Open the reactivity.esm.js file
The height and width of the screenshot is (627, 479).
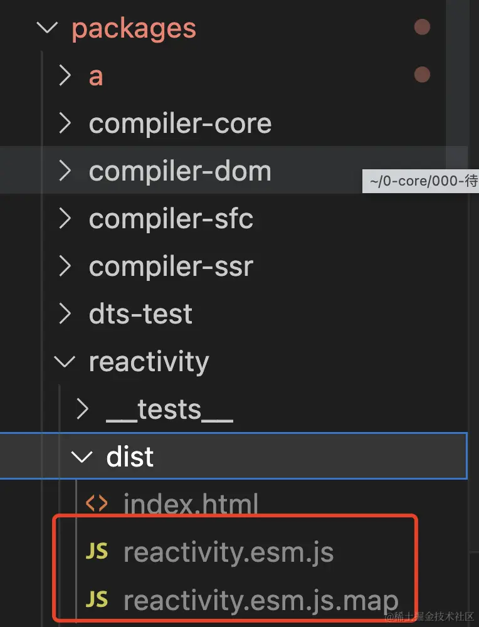tap(228, 552)
